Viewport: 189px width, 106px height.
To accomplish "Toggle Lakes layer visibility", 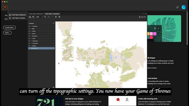I will click(x=29, y=39).
